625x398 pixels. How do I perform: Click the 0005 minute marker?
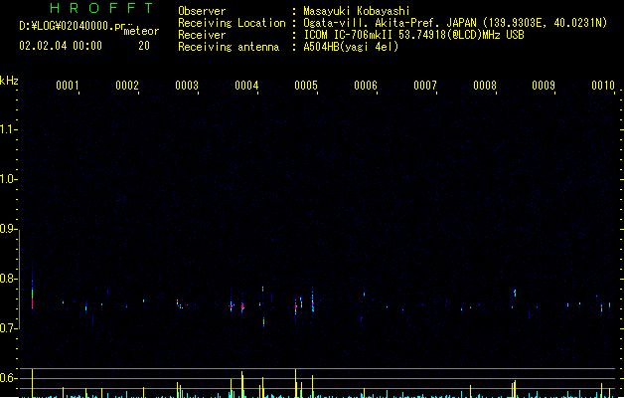click(306, 86)
